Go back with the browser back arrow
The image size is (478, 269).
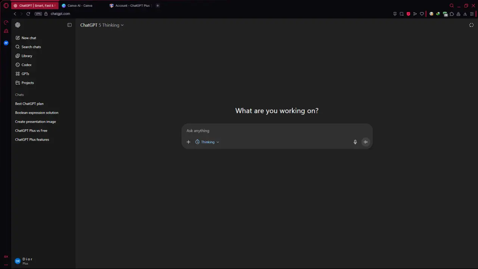point(15,14)
